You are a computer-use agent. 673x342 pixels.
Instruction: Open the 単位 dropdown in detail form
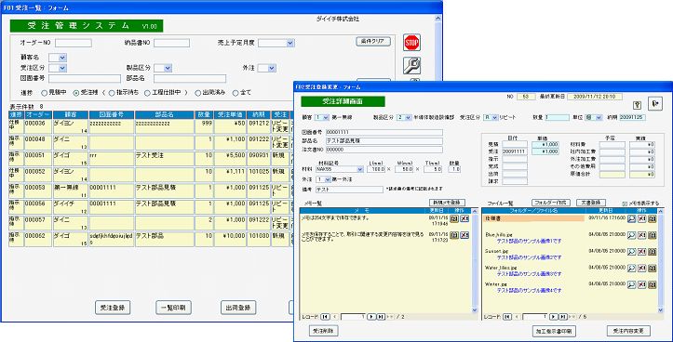coord(599,117)
